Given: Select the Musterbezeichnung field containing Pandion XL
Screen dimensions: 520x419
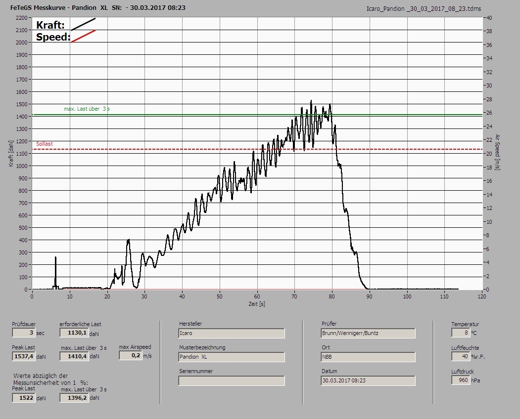Looking at the screenshot, I should pyautogui.click(x=232, y=357).
